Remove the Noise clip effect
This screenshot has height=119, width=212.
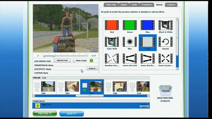tap(92, 68)
